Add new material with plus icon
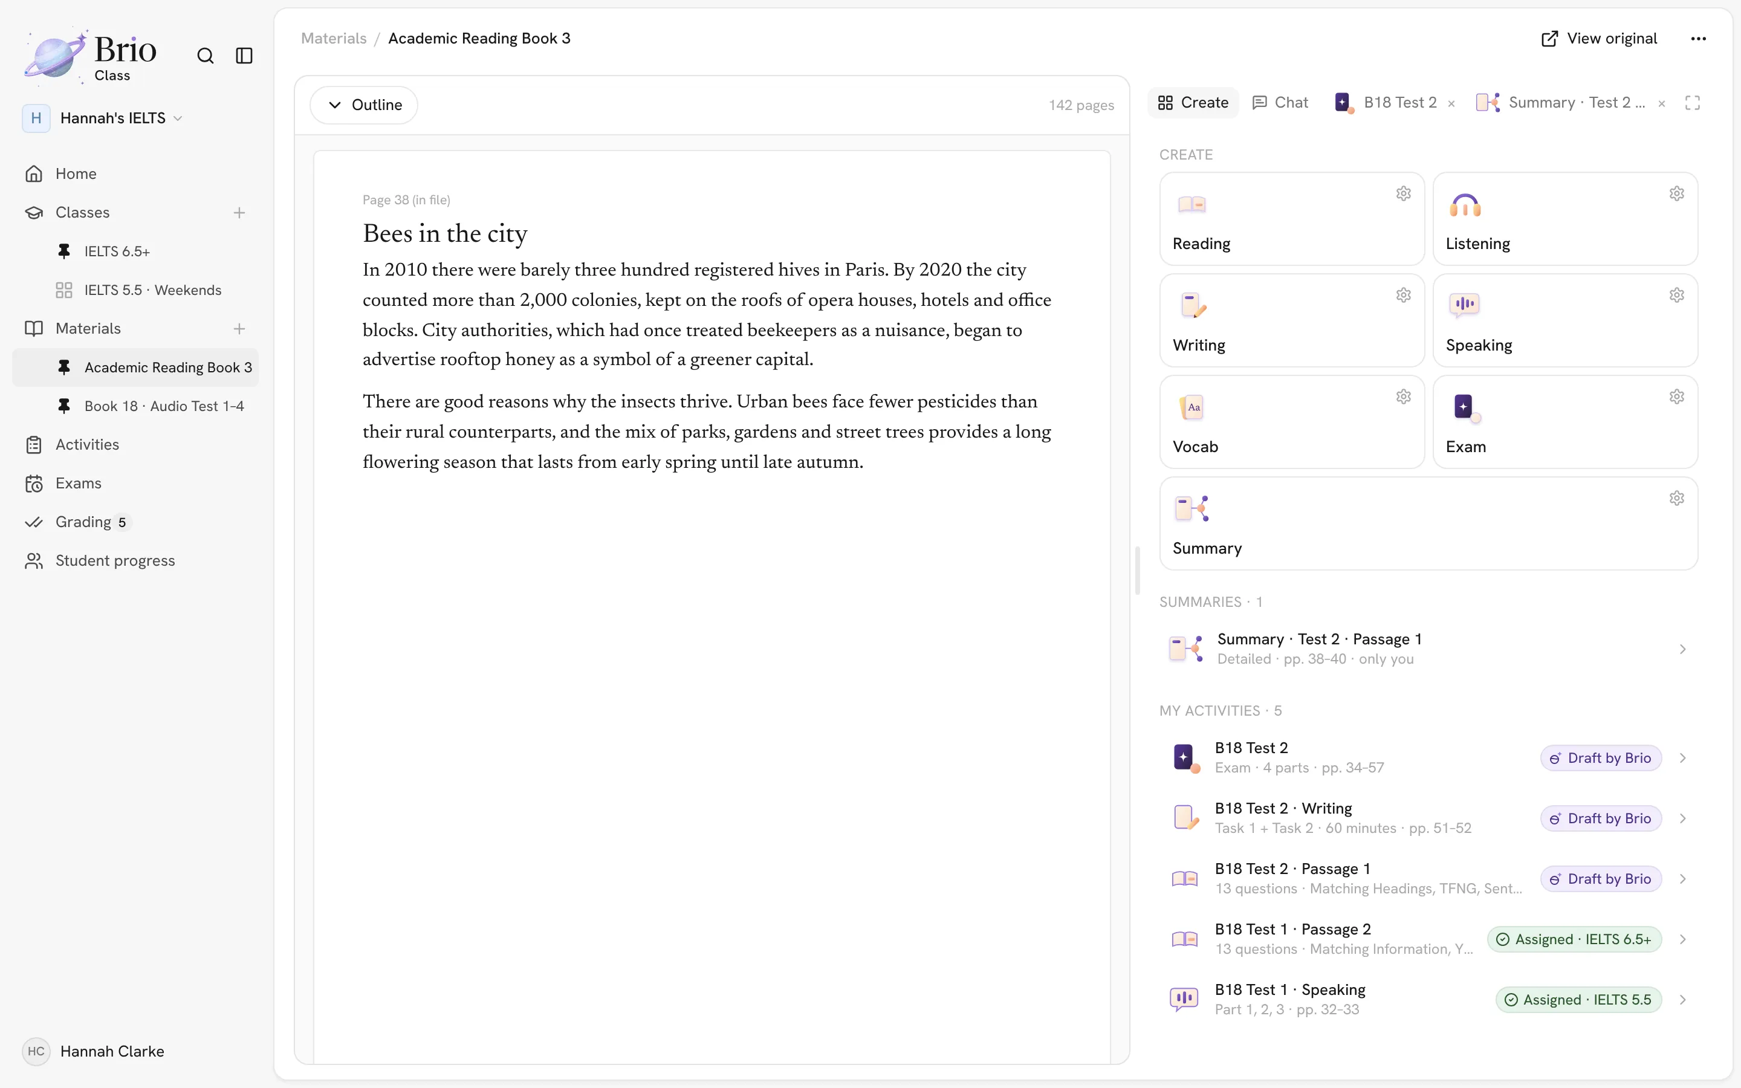 tap(239, 329)
